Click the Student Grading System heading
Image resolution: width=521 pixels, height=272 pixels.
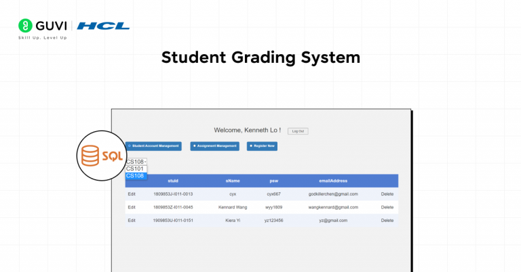pyautogui.click(x=260, y=58)
